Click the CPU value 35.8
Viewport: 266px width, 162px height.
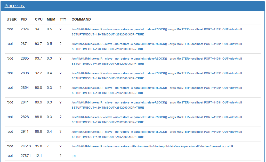pyautogui.click(x=38, y=146)
